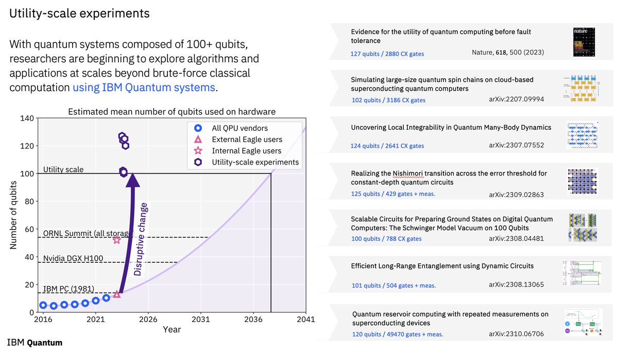Image resolution: width=618 pixels, height=358 pixels.
Task: Click the pink star data point on chart
Action: [117, 240]
